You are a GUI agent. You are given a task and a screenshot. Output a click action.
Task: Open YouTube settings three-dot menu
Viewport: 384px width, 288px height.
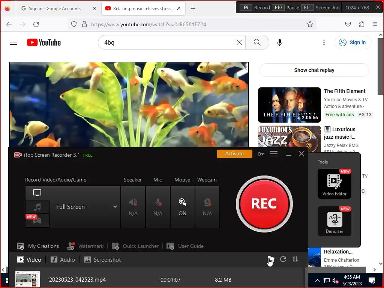pos(324,42)
